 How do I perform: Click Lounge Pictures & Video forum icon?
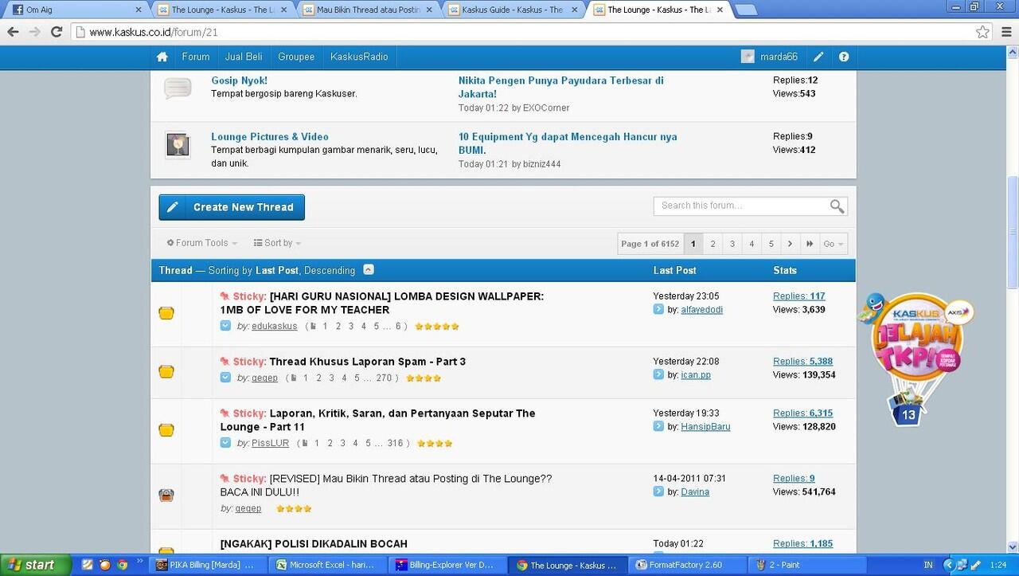pos(178,144)
